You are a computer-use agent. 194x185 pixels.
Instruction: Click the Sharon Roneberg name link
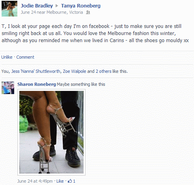pyautogui.click(x=37, y=84)
